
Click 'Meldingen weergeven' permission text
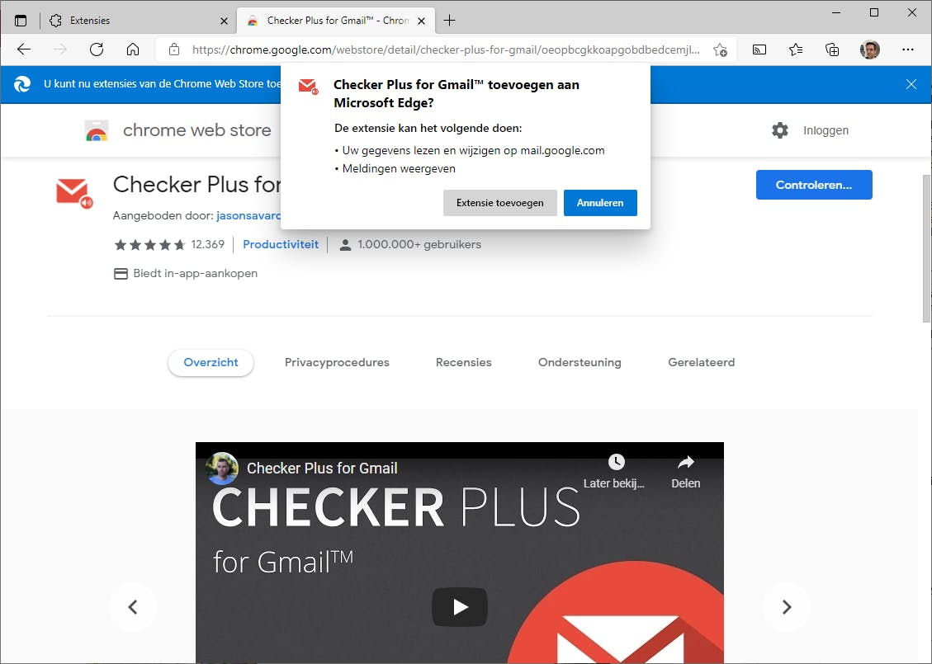point(399,168)
